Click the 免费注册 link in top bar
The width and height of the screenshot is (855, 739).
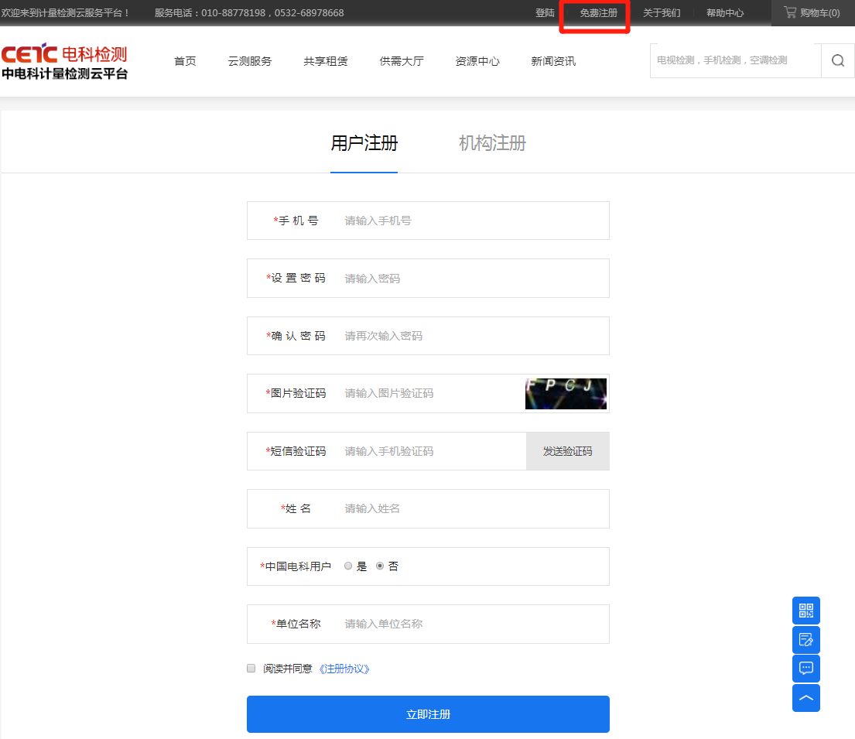pyautogui.click(x=598, y=13)
